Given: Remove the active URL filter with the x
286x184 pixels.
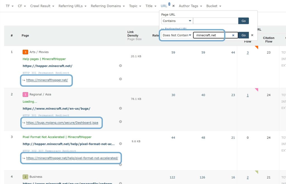Looking at the screenshot, I should coord(173,6).
